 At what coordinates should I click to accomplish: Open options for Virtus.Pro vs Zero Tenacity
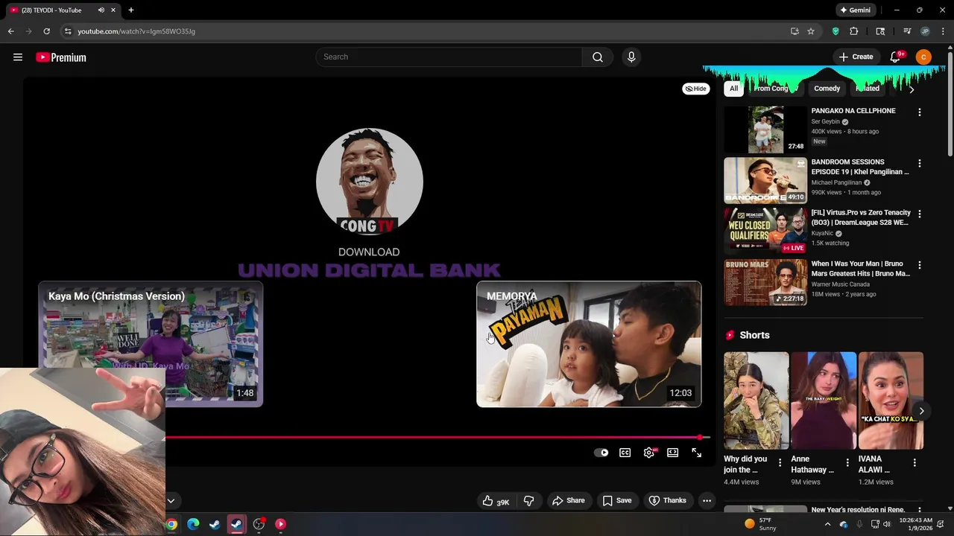point(919,214)
